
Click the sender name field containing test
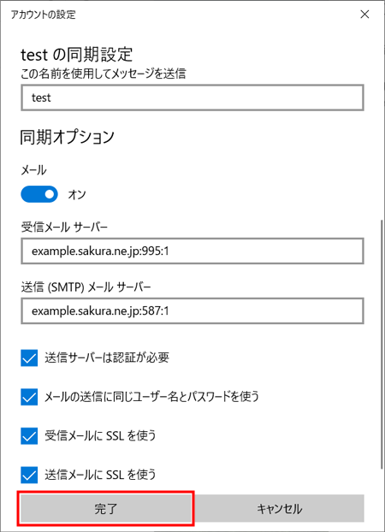click(192, 98)
